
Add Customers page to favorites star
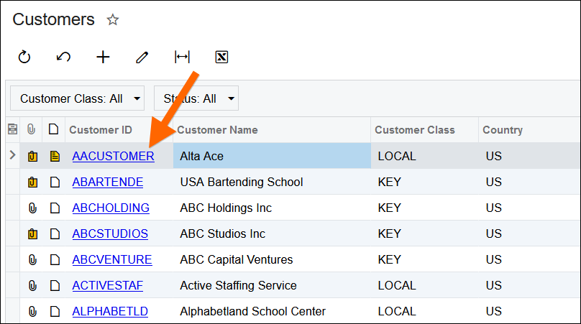(112, 20)
